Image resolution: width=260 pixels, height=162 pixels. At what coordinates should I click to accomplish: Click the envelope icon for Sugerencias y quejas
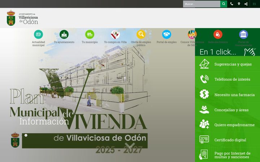(x=204, y=64)
